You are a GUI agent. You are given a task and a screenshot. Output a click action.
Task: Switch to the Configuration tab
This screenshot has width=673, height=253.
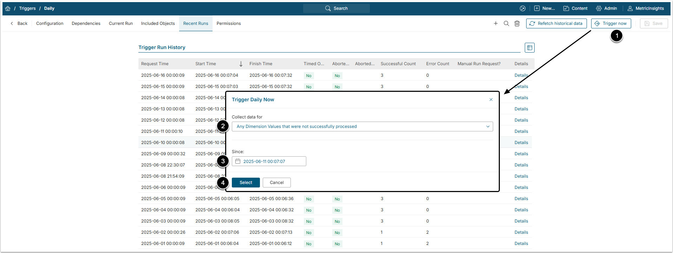click(50, 23)
